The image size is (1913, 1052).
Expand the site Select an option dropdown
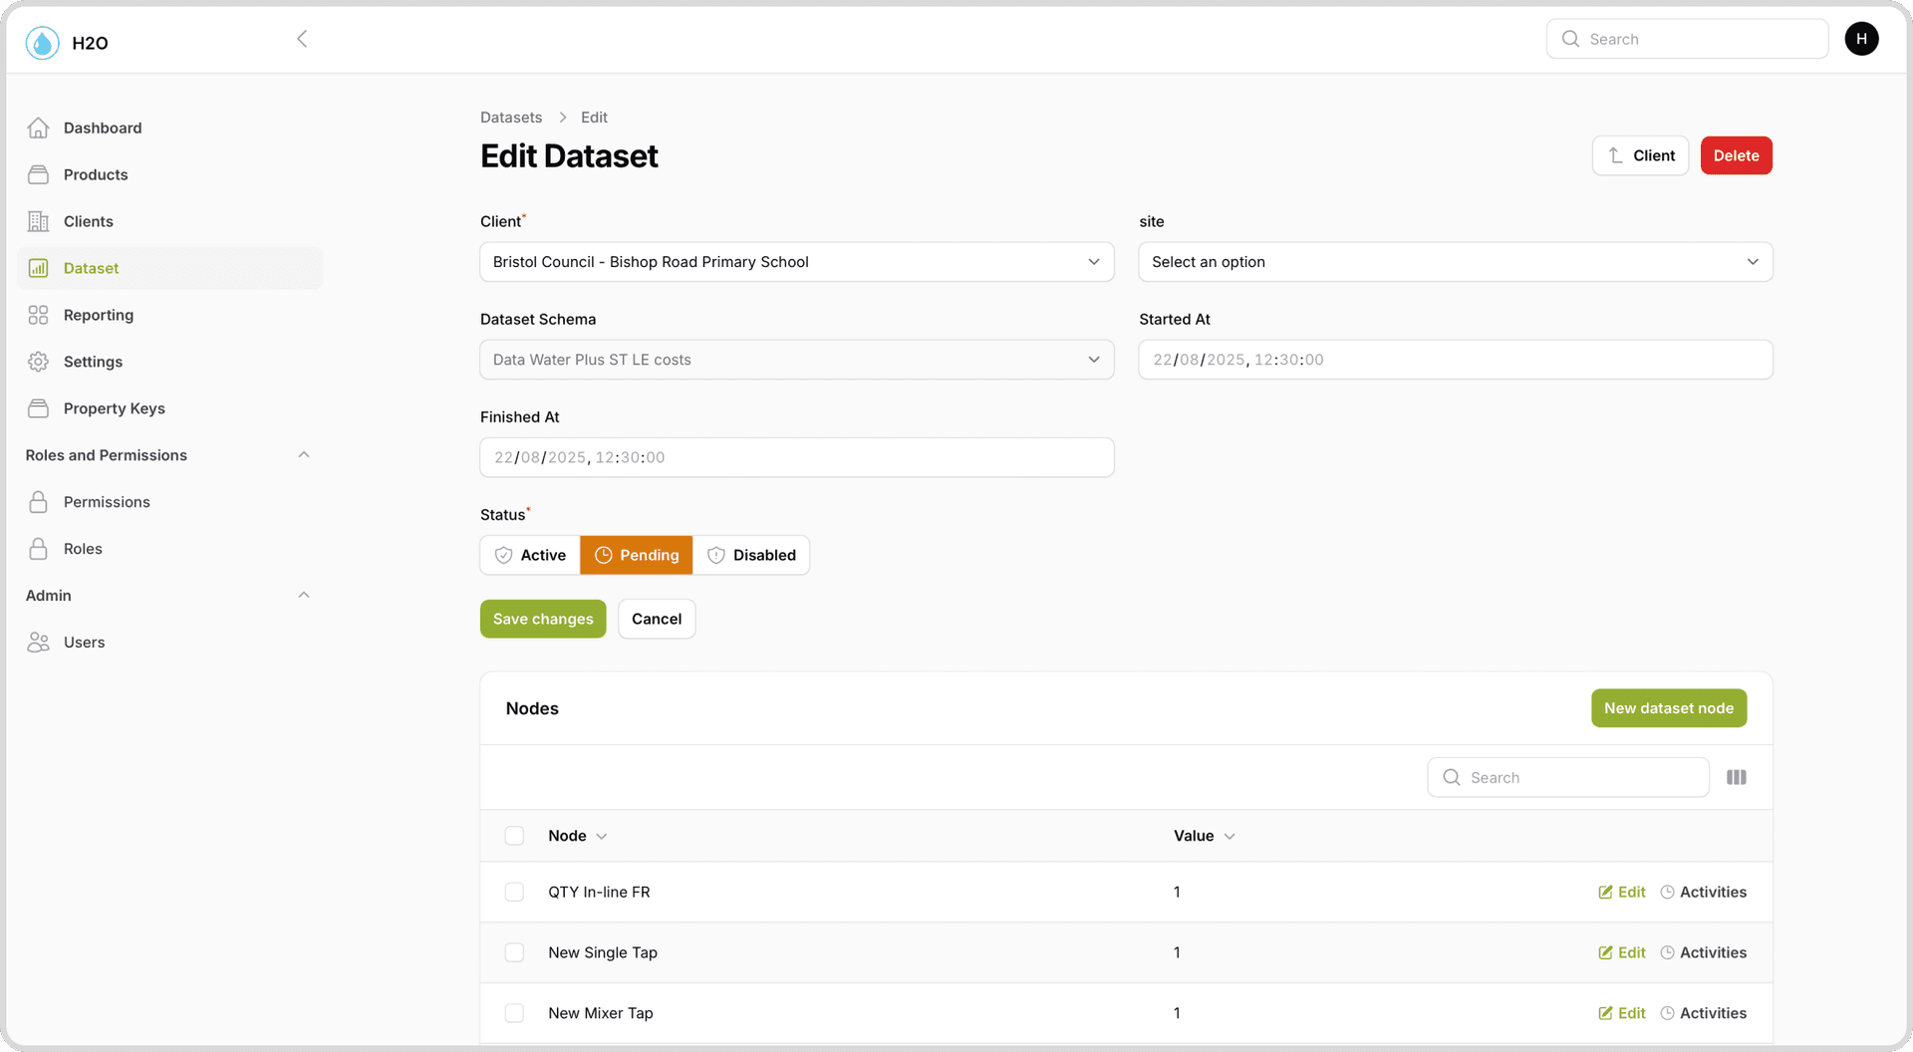click(x=1455, y=262)
